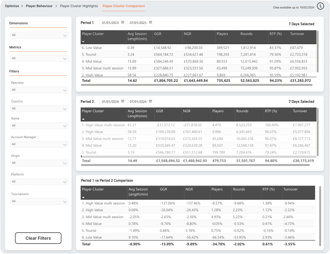The height and width of the screenshot is (254, 330).
Task: Click the Period 2 table vertical scrollbar
Action: click(x=318, y=132)
